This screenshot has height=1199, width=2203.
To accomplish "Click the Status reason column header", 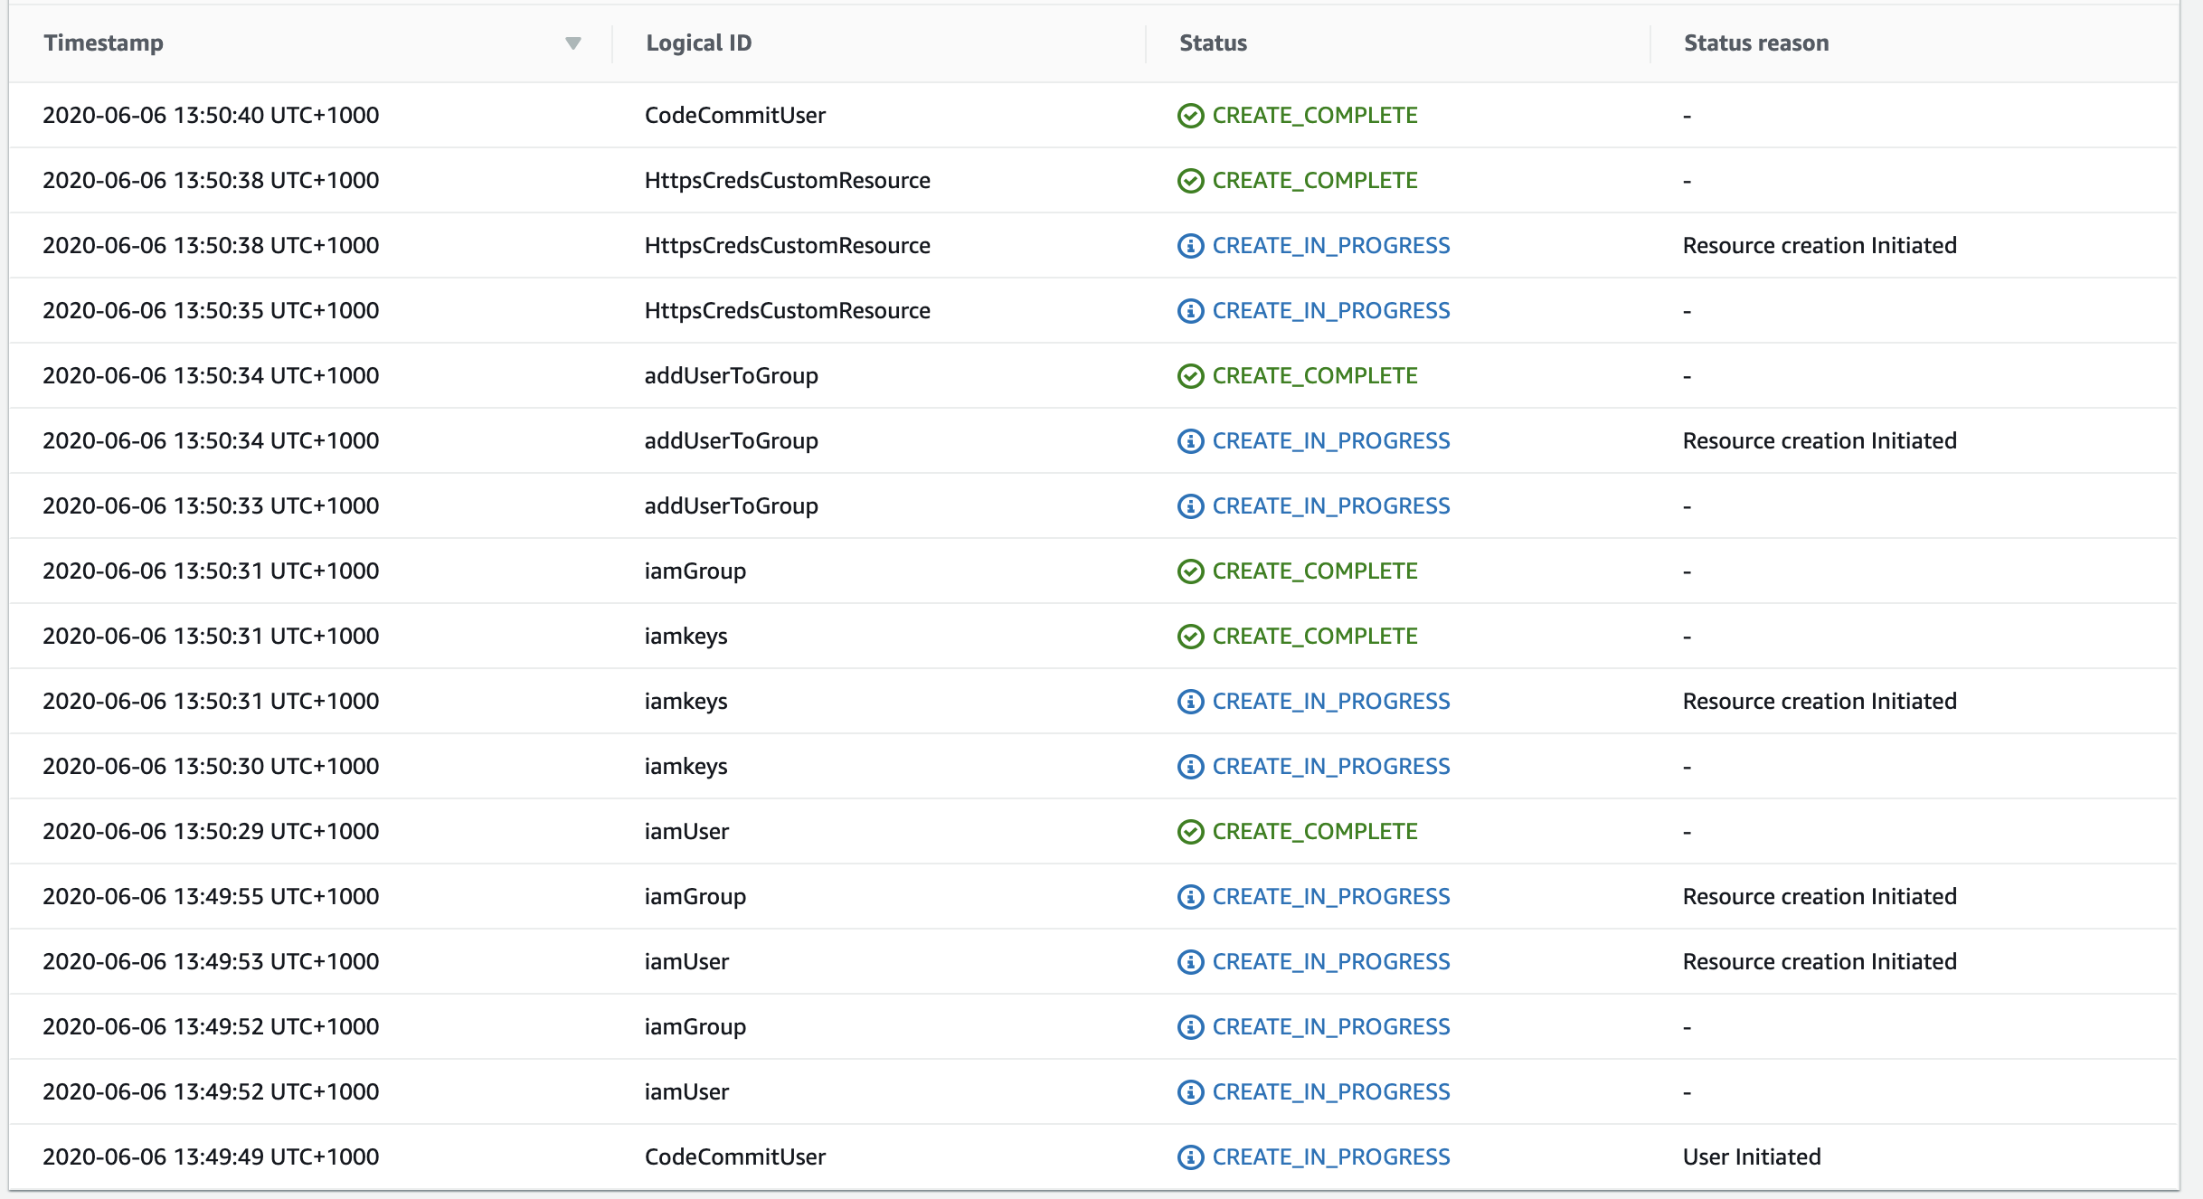I will click(1755, 43).
